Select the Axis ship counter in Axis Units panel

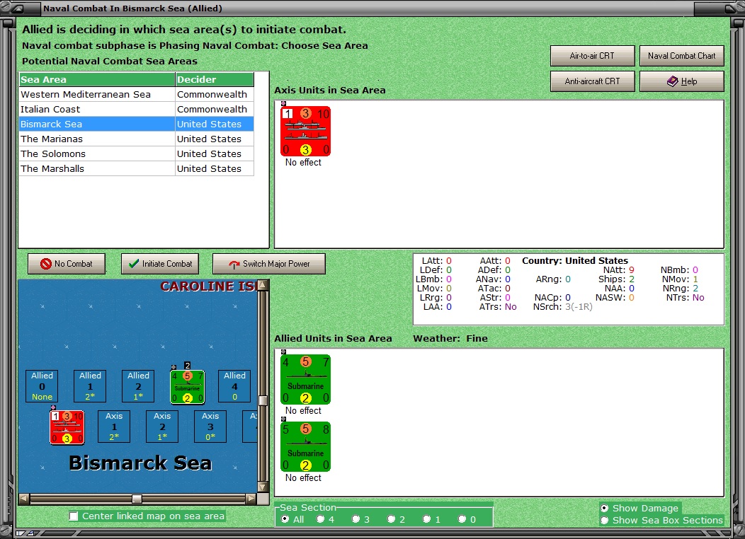click(305, 131)
